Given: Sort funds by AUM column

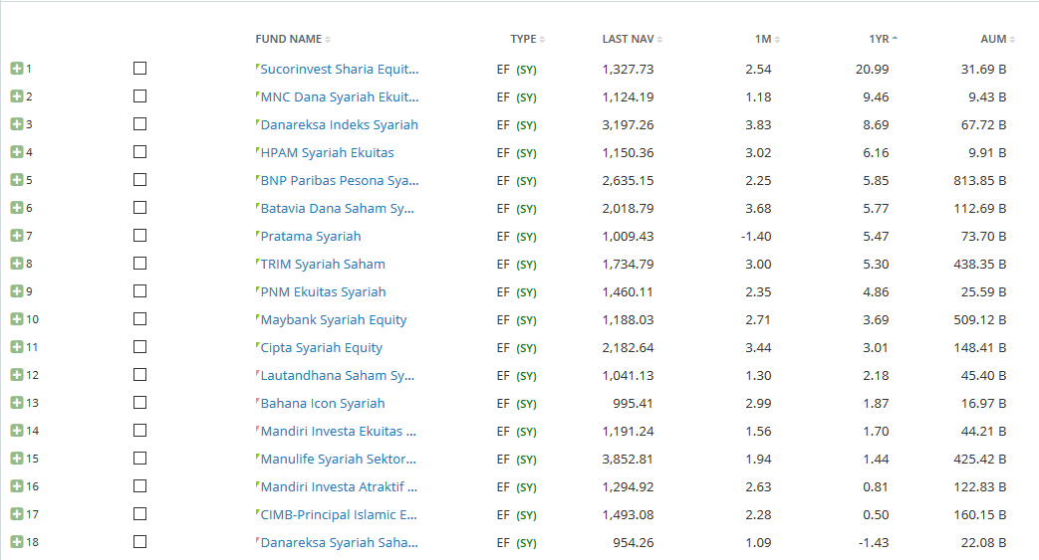Looking at the screenshot, I should [x=993, y=39].
